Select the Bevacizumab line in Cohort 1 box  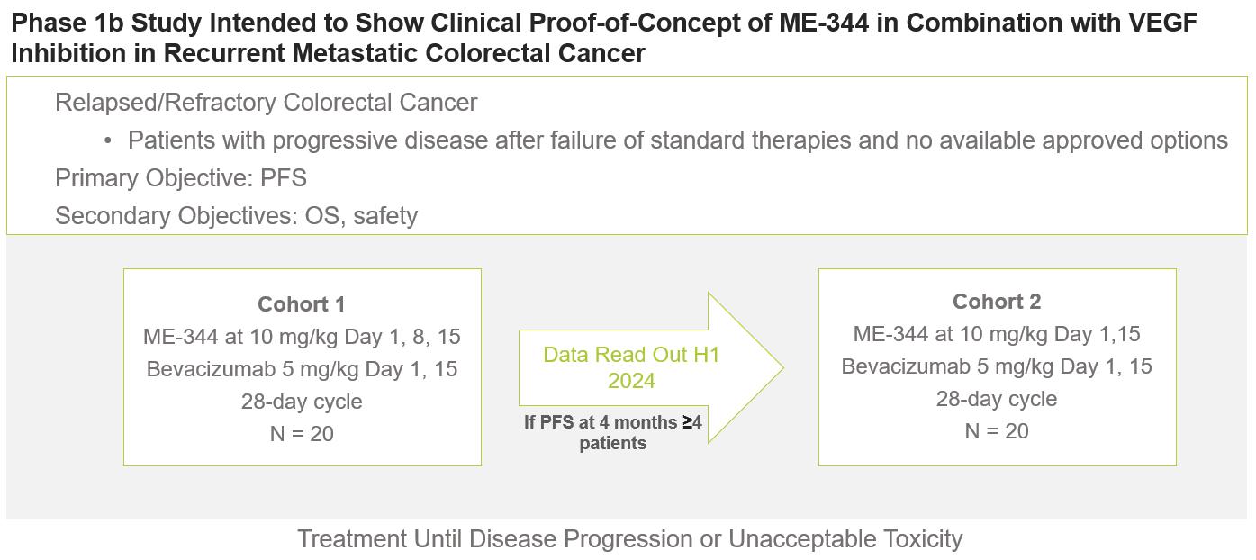pos(302,369)
